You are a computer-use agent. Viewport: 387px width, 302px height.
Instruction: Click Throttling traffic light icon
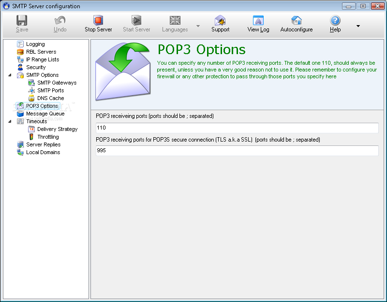pyautogui.click(x=31, y=137)
